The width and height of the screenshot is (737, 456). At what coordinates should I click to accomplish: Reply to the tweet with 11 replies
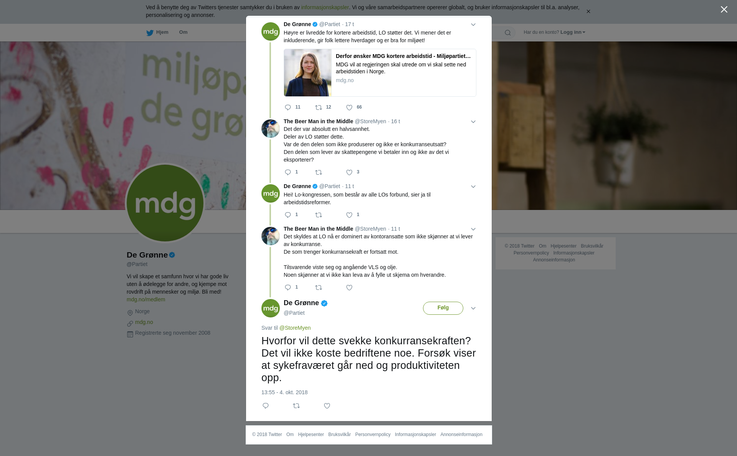288,107
